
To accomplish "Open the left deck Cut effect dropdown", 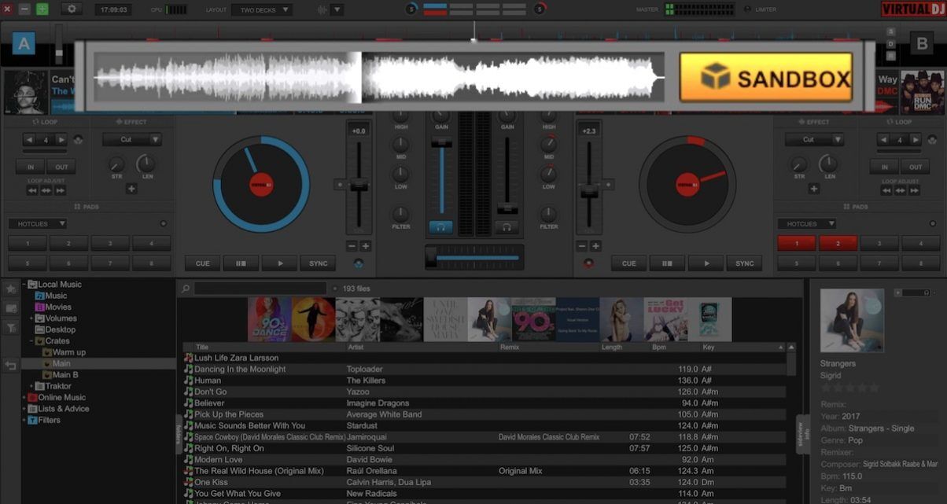I will [x=131, y=139].
